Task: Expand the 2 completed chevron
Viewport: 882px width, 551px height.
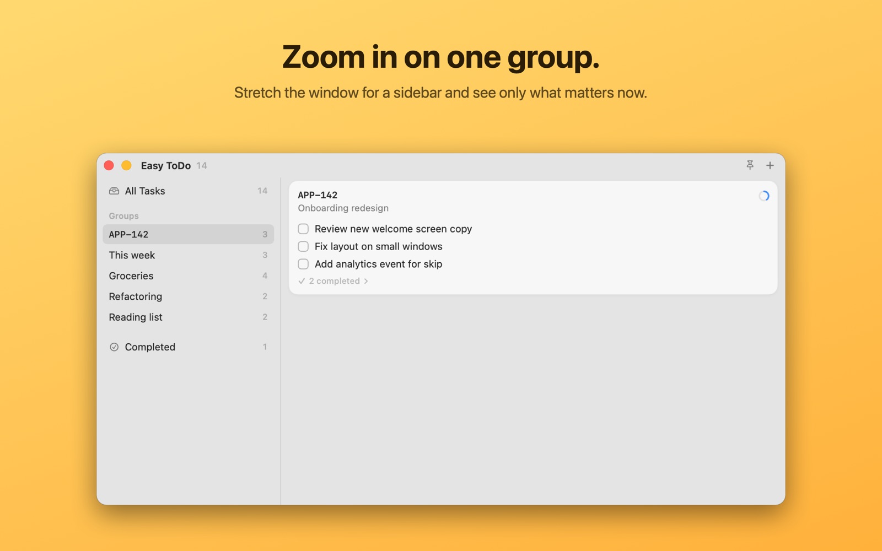Action: pos(366,281)
